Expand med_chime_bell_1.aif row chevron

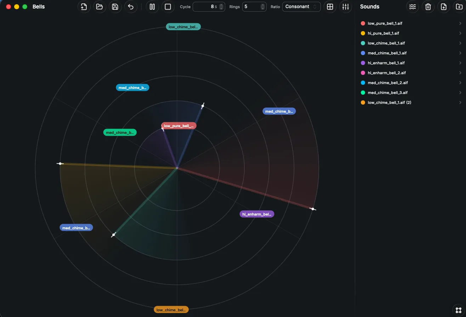[x=460, y=53]
